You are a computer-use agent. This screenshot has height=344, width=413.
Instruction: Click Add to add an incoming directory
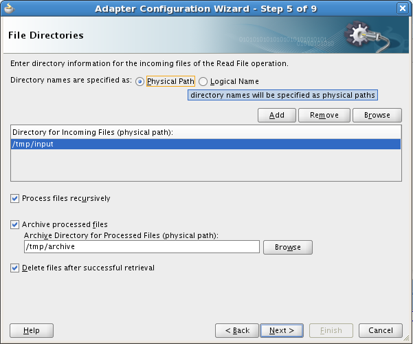pos(277,116)
